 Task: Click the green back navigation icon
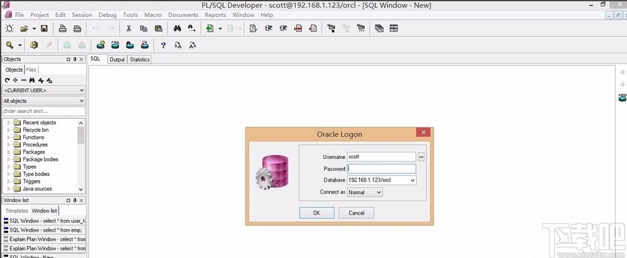pyautogui.click(x=210, y=28)
